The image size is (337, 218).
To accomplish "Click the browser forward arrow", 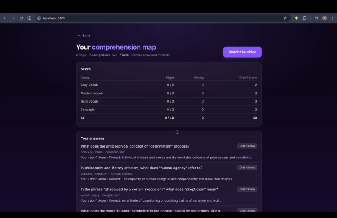I will 13,18.
